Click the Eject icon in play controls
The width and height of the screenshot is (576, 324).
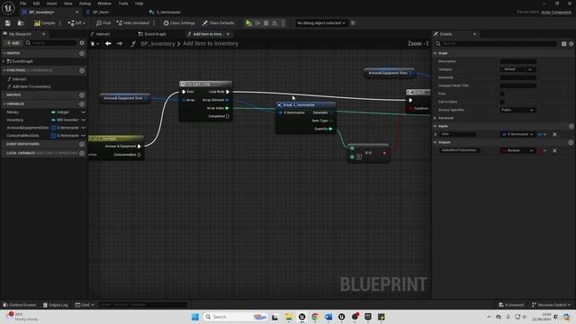274,23
